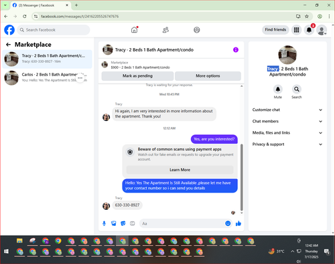
Task: Click the Facebook logo
Action: 9,30
